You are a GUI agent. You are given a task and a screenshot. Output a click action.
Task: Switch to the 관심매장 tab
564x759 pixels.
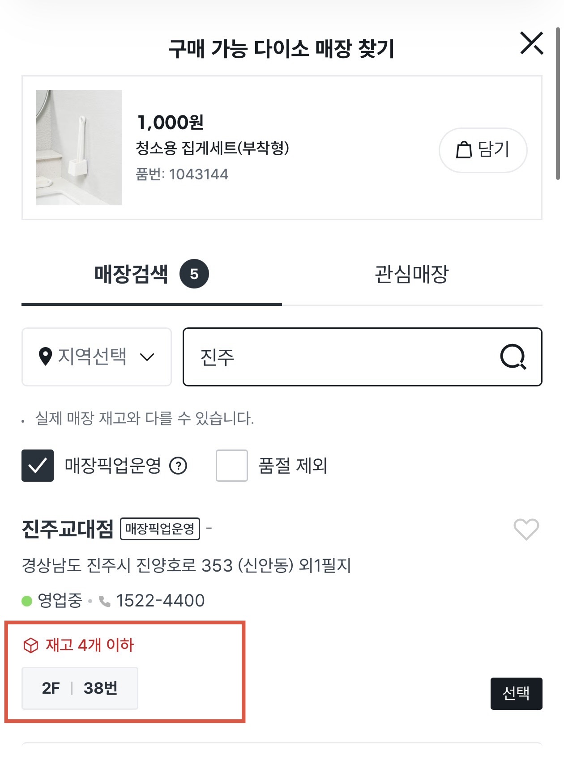tap(411, 274)
